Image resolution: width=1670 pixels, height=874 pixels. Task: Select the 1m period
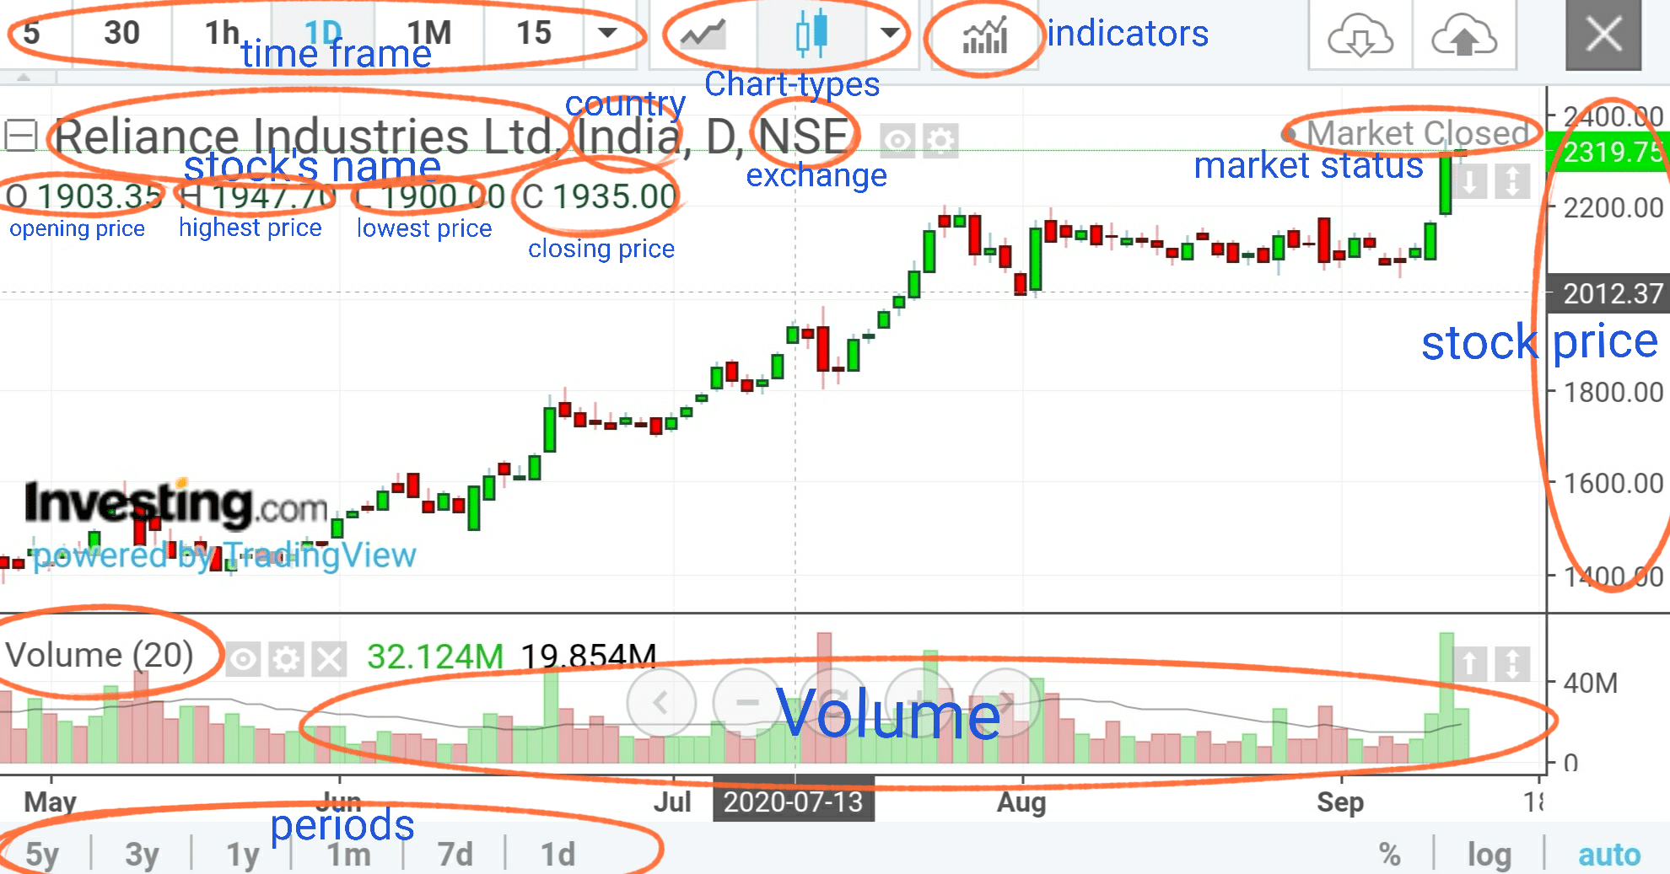(348, 854)
